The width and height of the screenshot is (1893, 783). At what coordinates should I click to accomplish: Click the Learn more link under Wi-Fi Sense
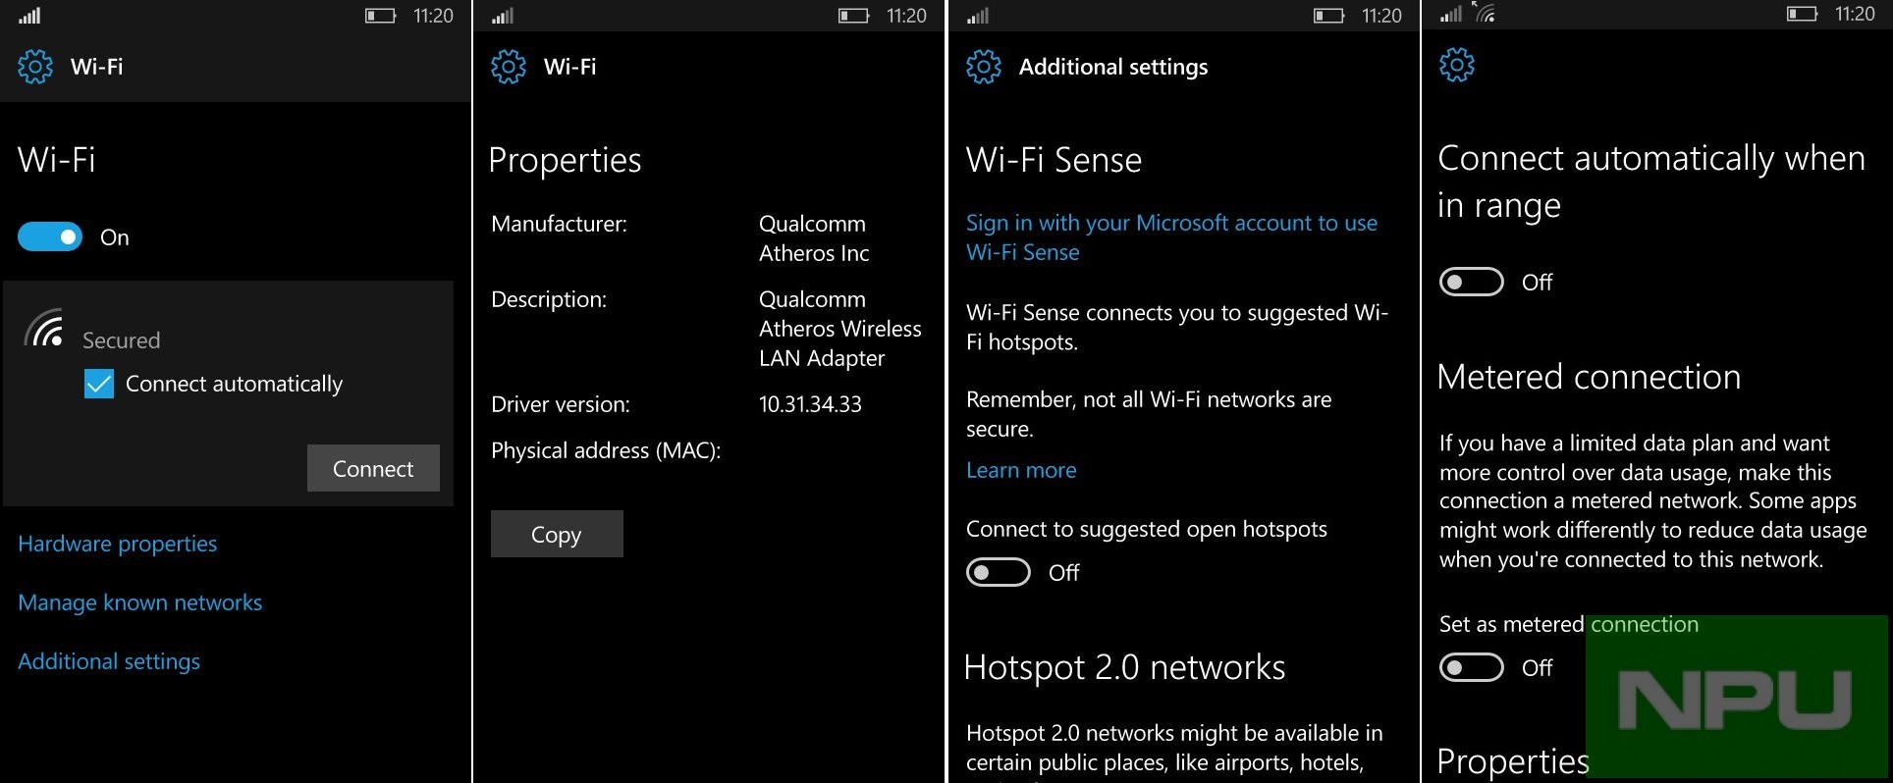point(1021,470)
